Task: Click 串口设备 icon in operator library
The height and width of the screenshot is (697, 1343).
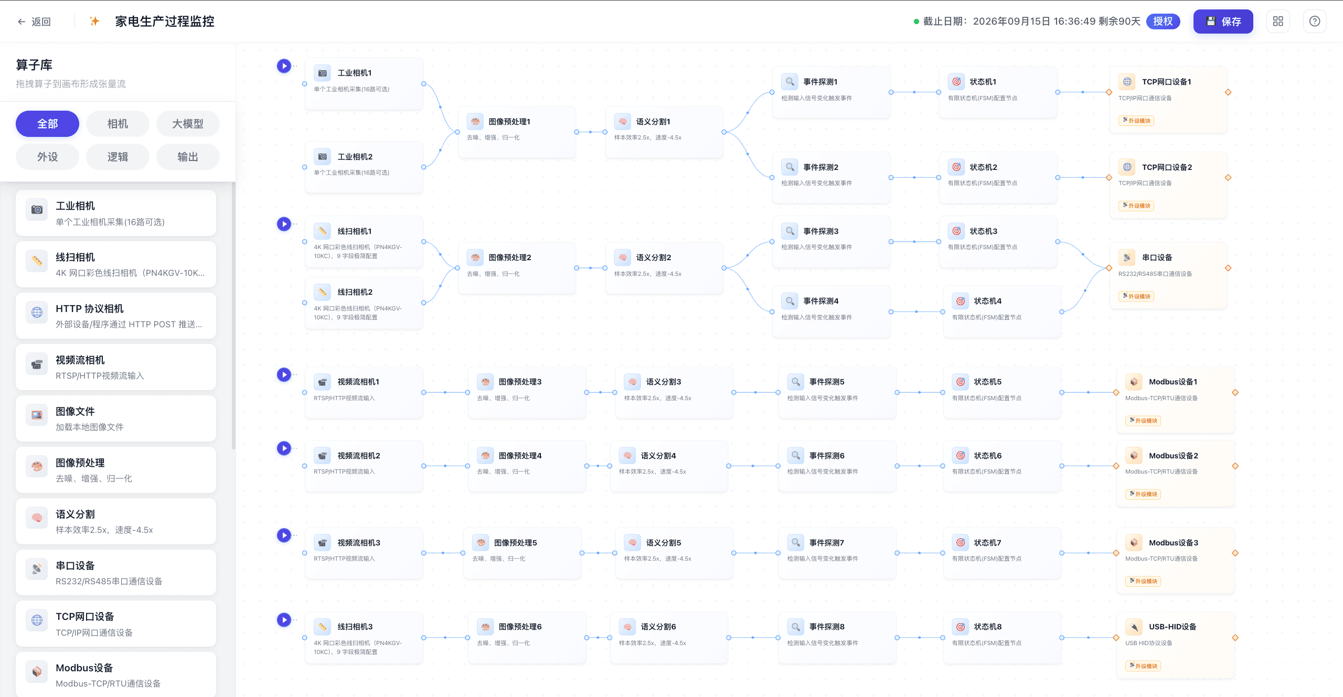Action: coord(37,569)
